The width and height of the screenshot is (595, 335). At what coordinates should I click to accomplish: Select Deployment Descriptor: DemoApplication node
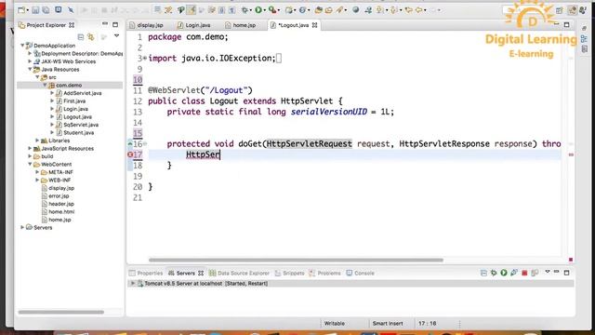tap(82, 54)
